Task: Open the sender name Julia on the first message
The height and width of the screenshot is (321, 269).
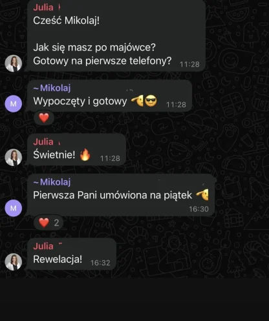Action: [x=43, y=7]
